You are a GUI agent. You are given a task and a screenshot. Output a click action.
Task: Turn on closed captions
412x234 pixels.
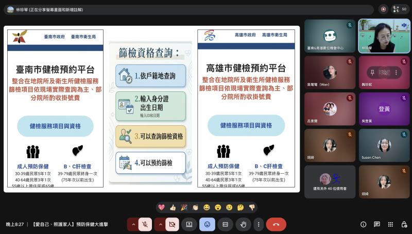[225, 224]
